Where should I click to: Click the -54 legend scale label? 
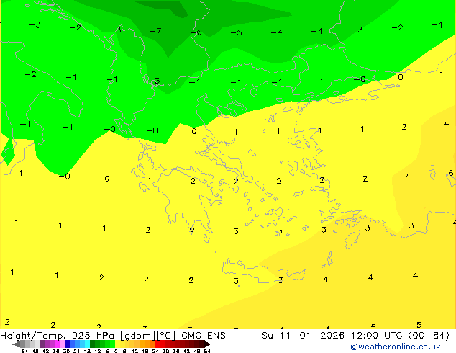(23, 351)
